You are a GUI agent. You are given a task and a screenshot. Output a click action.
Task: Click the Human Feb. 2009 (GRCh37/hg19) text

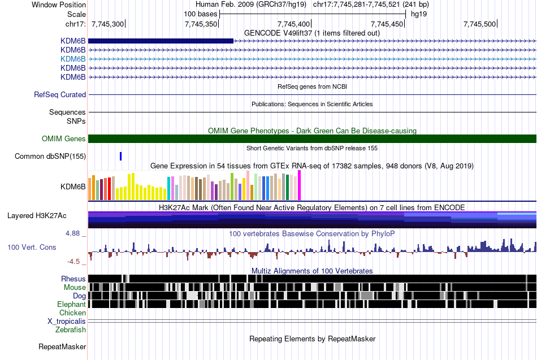click(250, 5)
